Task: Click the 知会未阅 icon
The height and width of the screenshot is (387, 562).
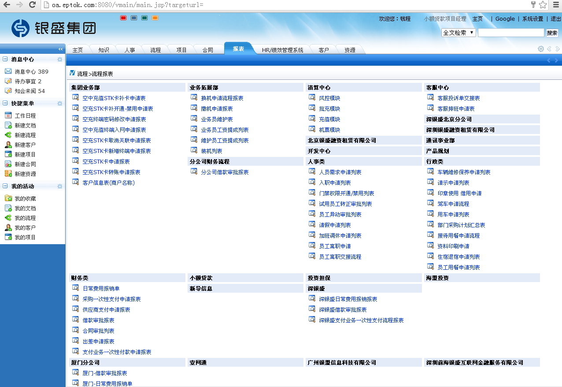Action: click(x=8, y=91)
